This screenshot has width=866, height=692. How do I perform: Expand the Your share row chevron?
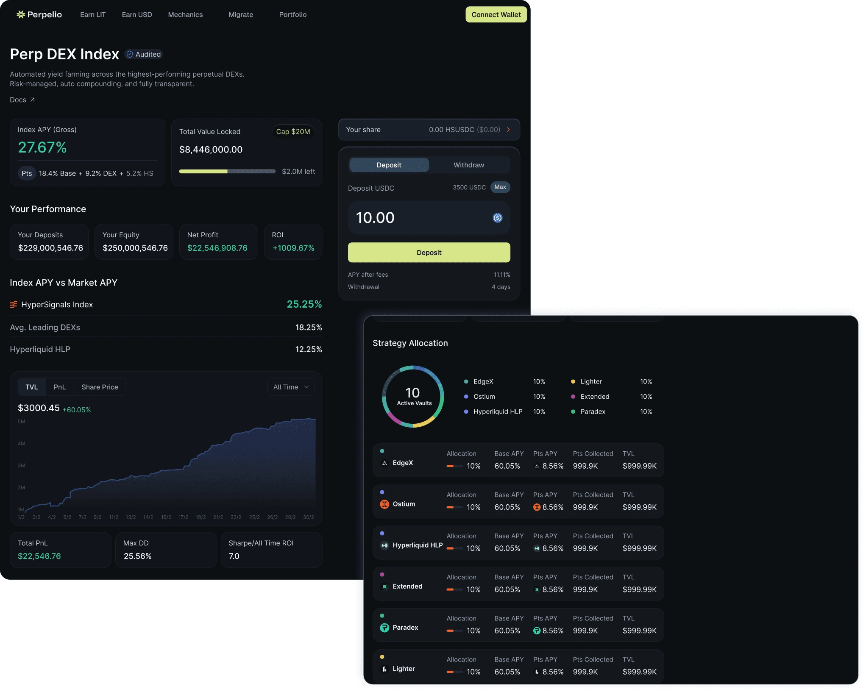509,130
